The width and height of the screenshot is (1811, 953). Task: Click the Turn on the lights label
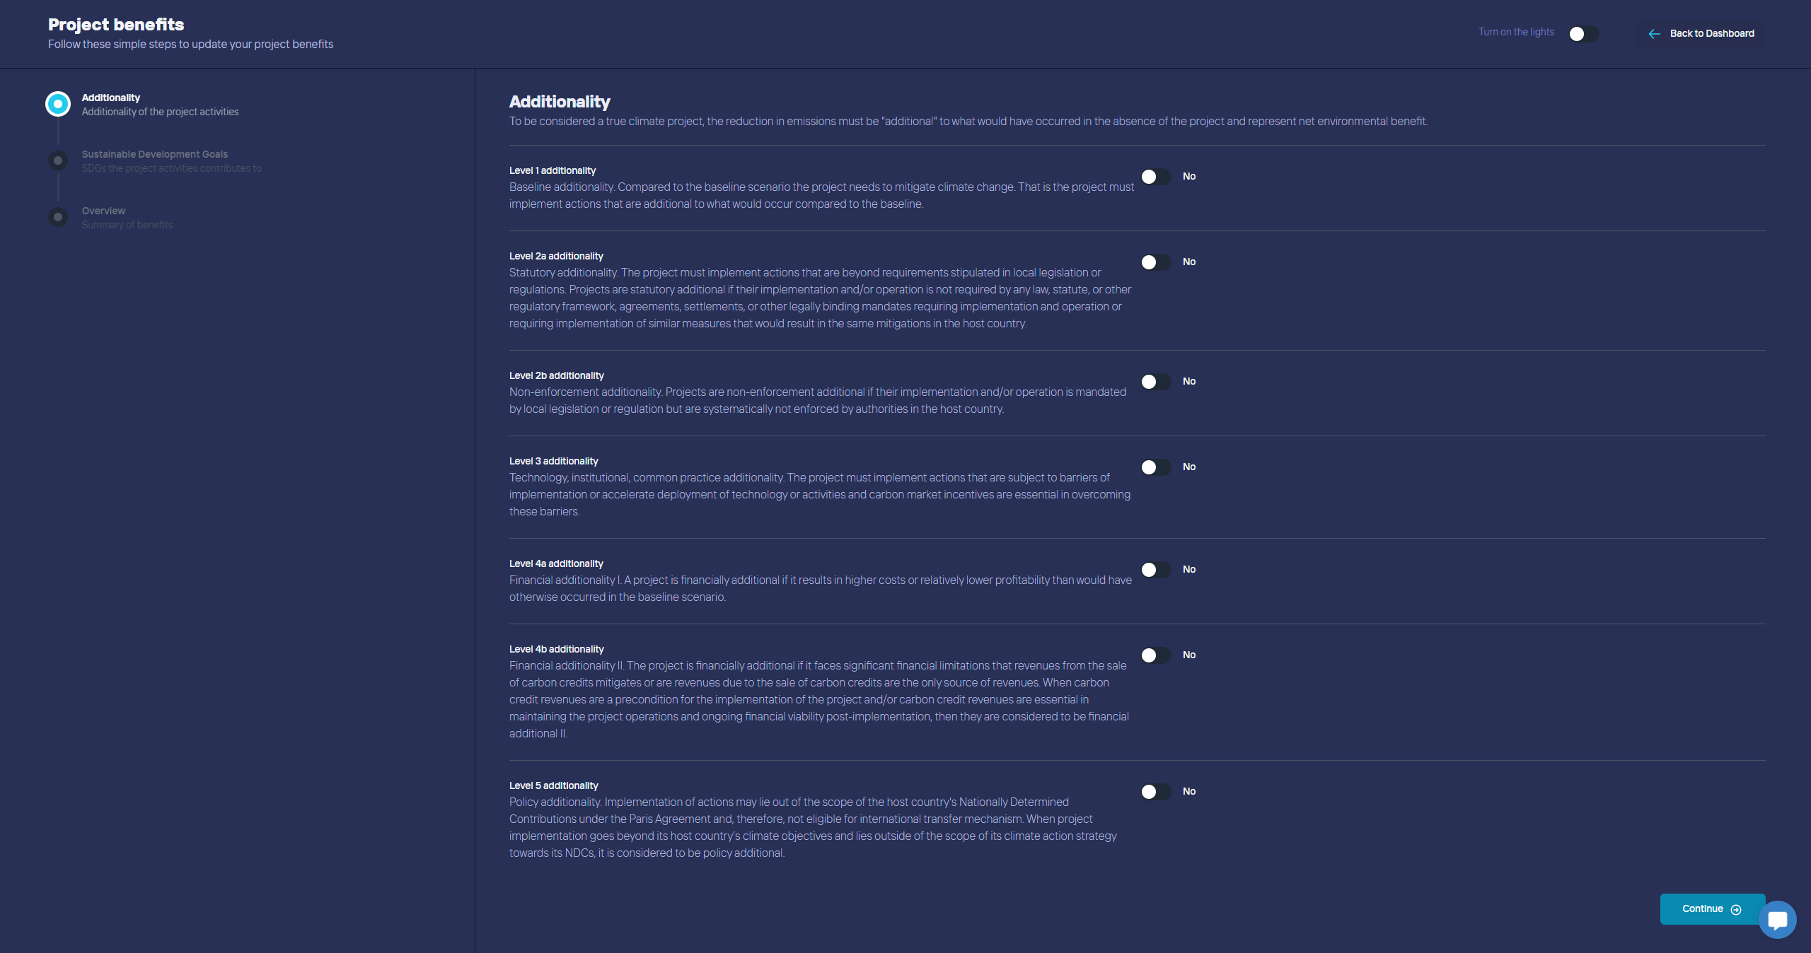pos(1516,32)
